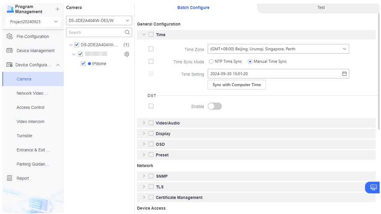Viewport: 381px width, 214px height.
Task: Click the camera Search input field
Action: [x=95, y=32]
